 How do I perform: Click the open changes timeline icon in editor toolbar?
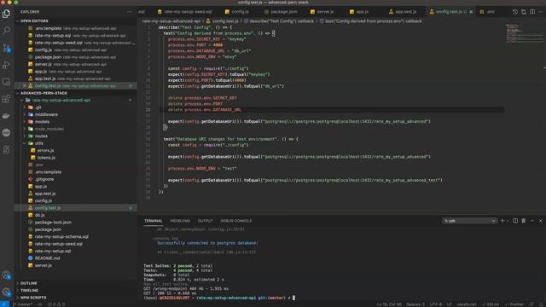(515, 11)
